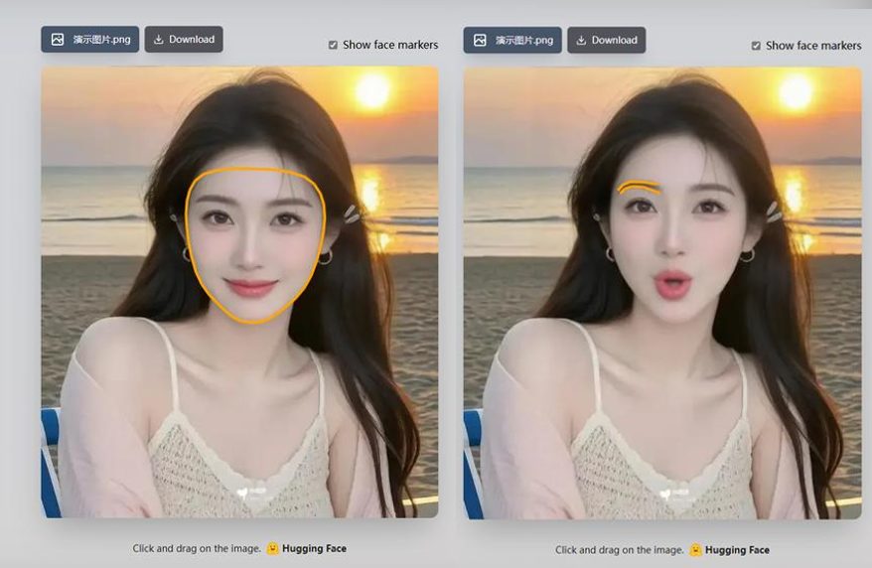Select the orange eyebrow marker on the right image
Screen dimensions: 872x568
coord(638,186)
